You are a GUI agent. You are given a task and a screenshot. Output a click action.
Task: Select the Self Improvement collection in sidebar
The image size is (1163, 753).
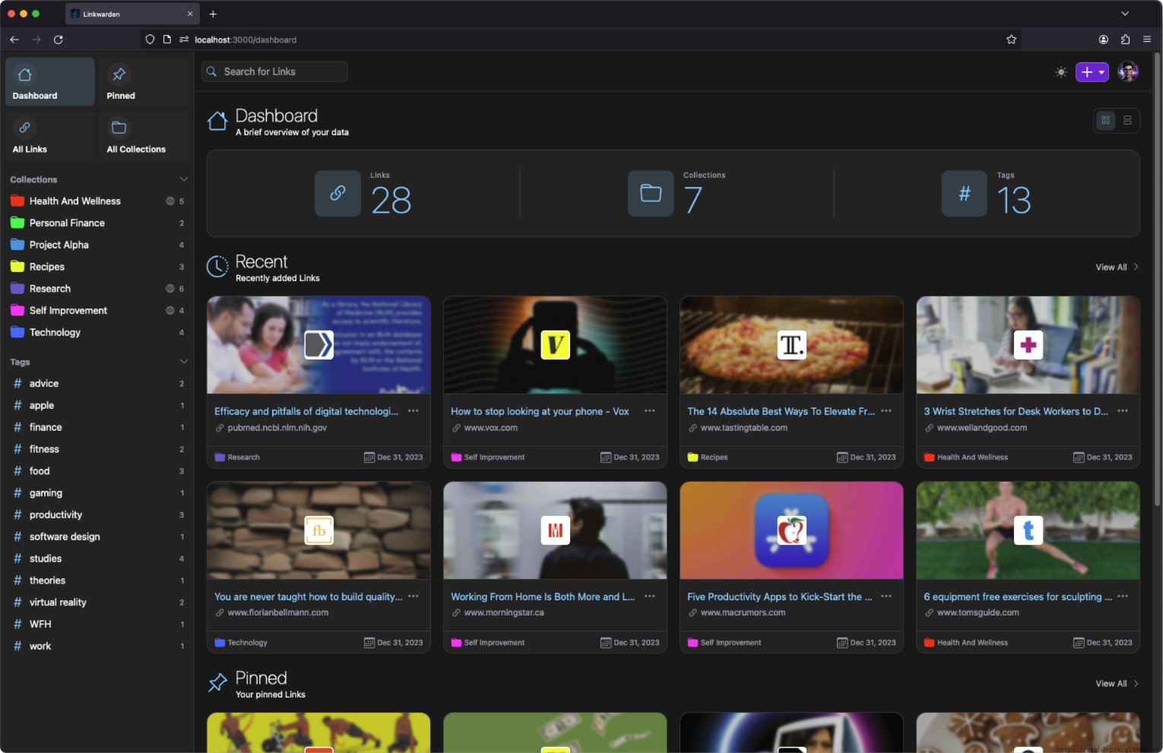[97, 311]
